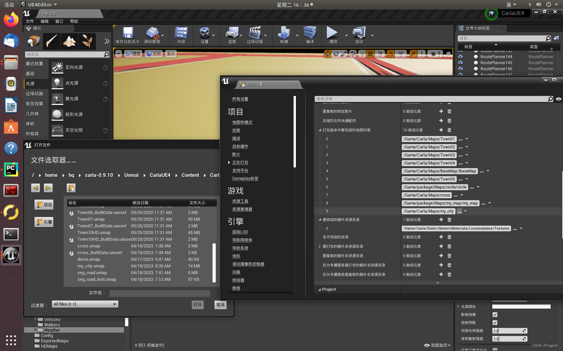Click the volumetric scattering intensity slider

click(510, 339)
